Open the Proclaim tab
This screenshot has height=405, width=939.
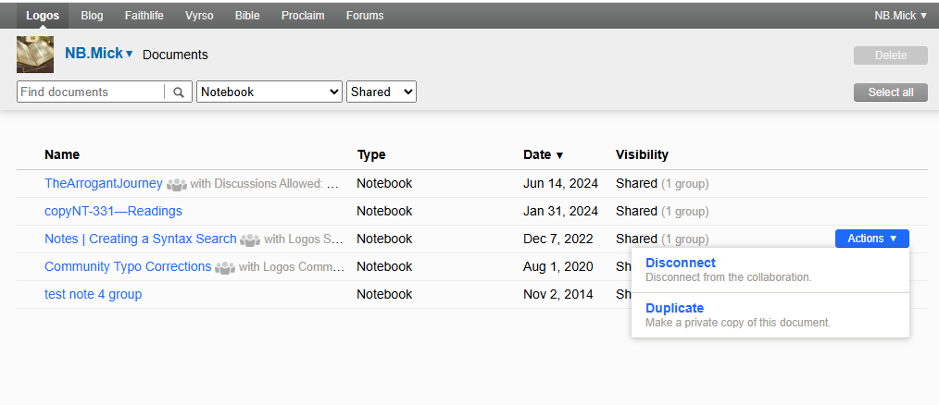[x=303, y=16]
